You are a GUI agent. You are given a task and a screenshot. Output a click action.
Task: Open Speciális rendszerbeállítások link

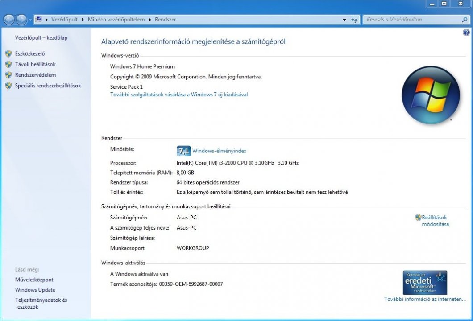coord(48,86)
